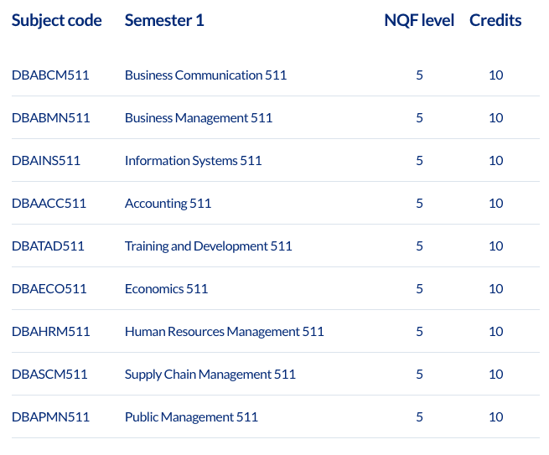Image resolution: width=549 pixels, height=455 pixels.
Task: Click Accounting 511 subject name
Action: 168,204
